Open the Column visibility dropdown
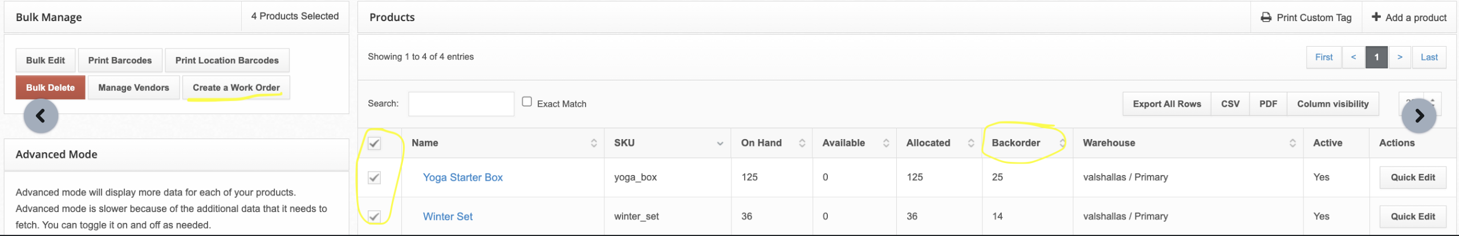 1332,104
